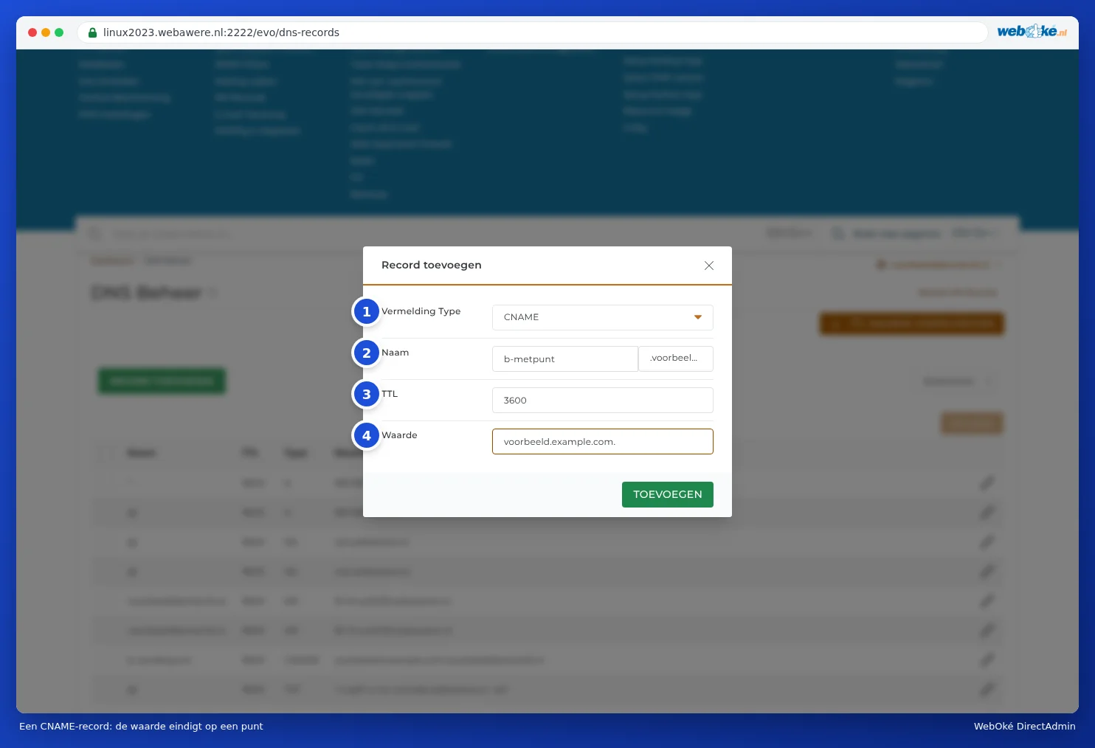Click the Waarde label

tap(399, 435)
